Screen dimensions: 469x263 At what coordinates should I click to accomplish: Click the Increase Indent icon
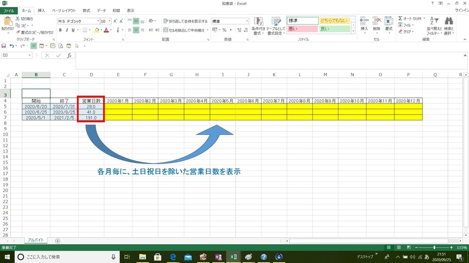coord(157,30)
